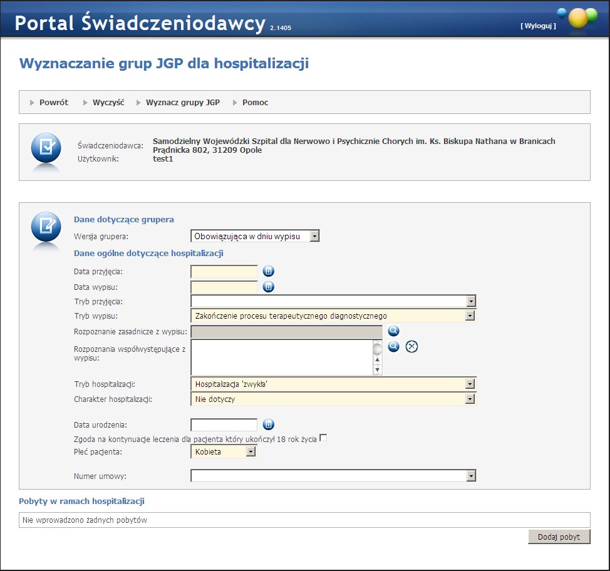Screen dimensions: 610x571
Task: Open the Numer umowy dropdown
Action: (x=470, y=476)
